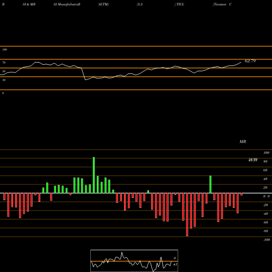272x272 pixels.
Task: Click the MR axis label 40
Action: (265, 179)
